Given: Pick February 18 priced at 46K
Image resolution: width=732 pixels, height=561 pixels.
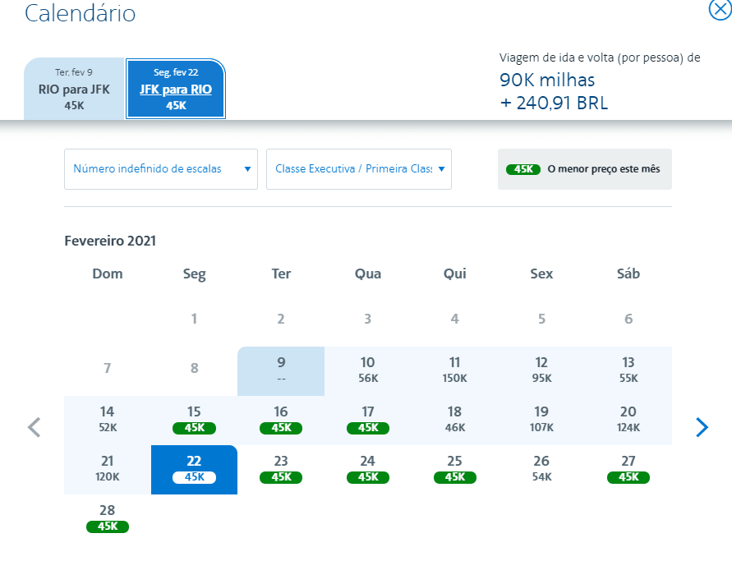Looking at the screenshot, I should pos(454,420).
